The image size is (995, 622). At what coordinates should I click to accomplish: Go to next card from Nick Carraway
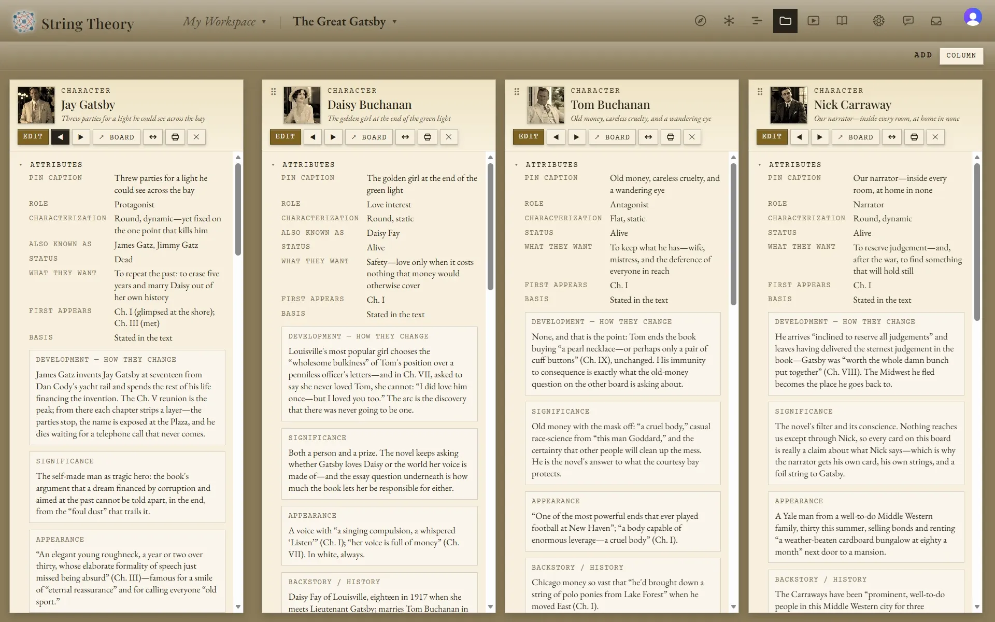[x=820, y=137]
